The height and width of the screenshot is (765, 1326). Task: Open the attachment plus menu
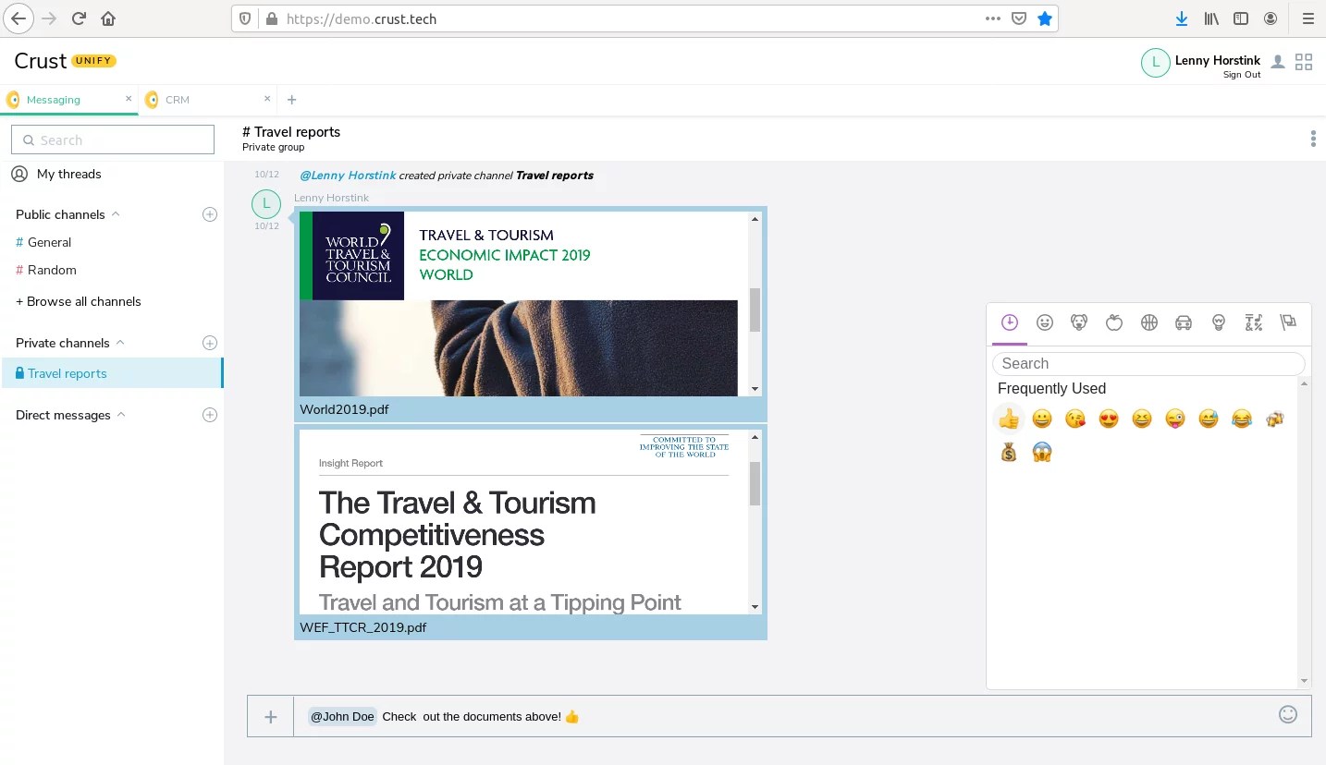[269, 716]
